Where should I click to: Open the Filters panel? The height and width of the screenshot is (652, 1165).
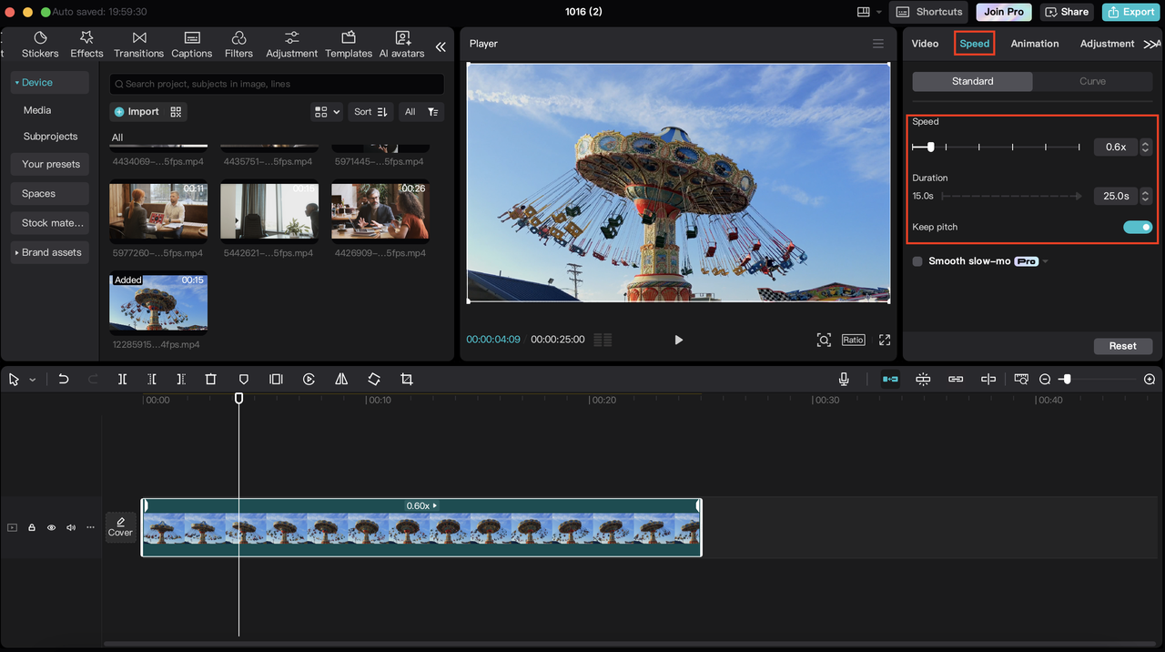tap(238, 44)
